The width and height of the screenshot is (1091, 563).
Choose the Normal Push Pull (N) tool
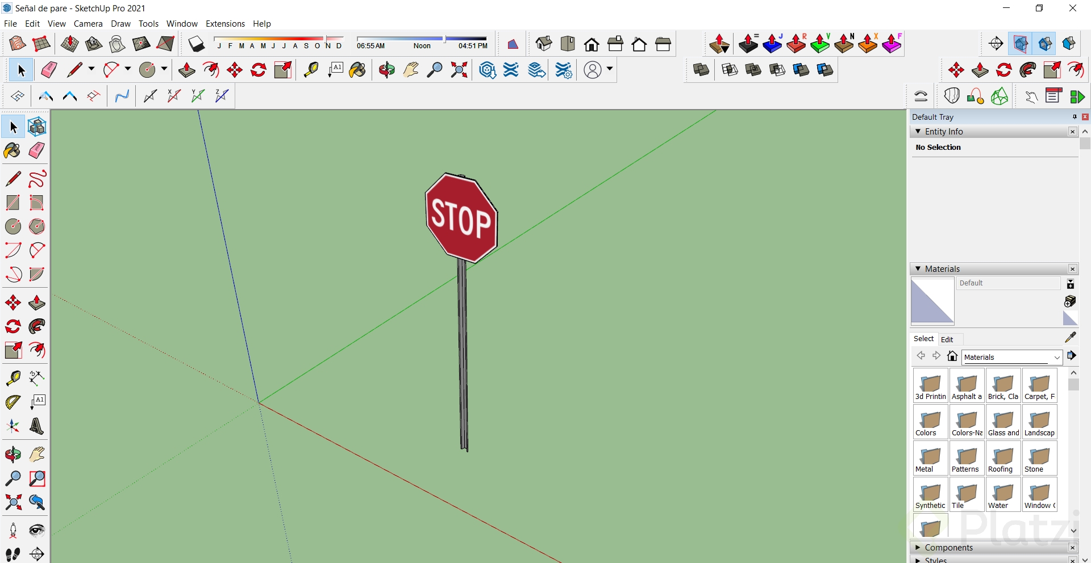(x=844, y=43)
